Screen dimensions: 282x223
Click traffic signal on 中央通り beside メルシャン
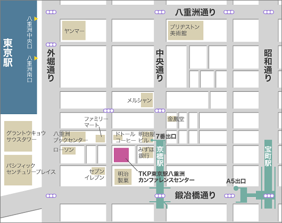pyautogui.click(x=160, y=110)
